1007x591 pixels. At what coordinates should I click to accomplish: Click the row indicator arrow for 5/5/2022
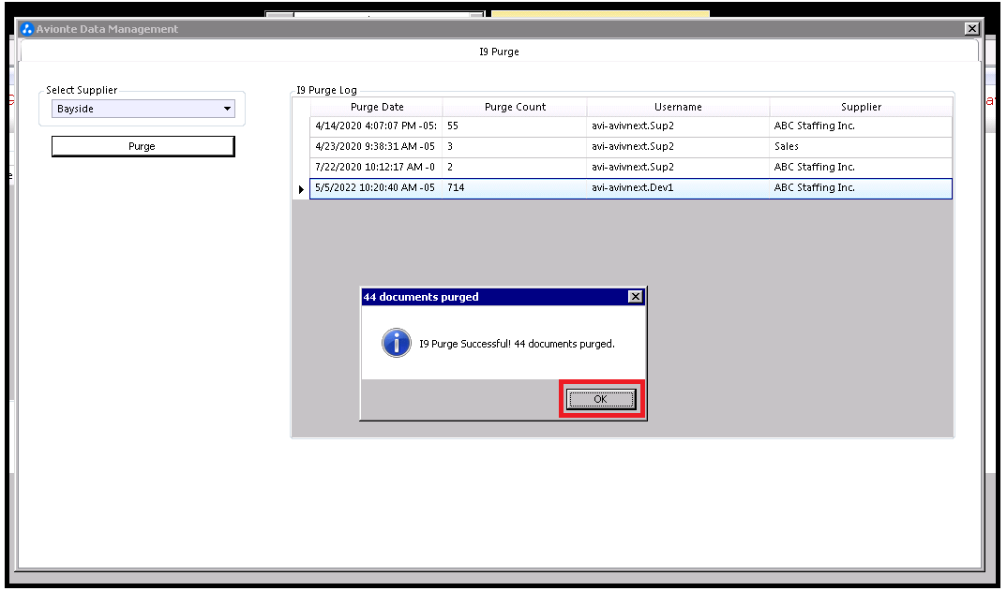pos(301,189)
